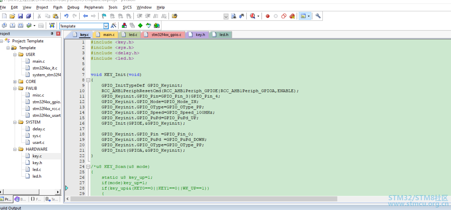
Task: Navigate backwards with blue arrow
Action: 85,16
